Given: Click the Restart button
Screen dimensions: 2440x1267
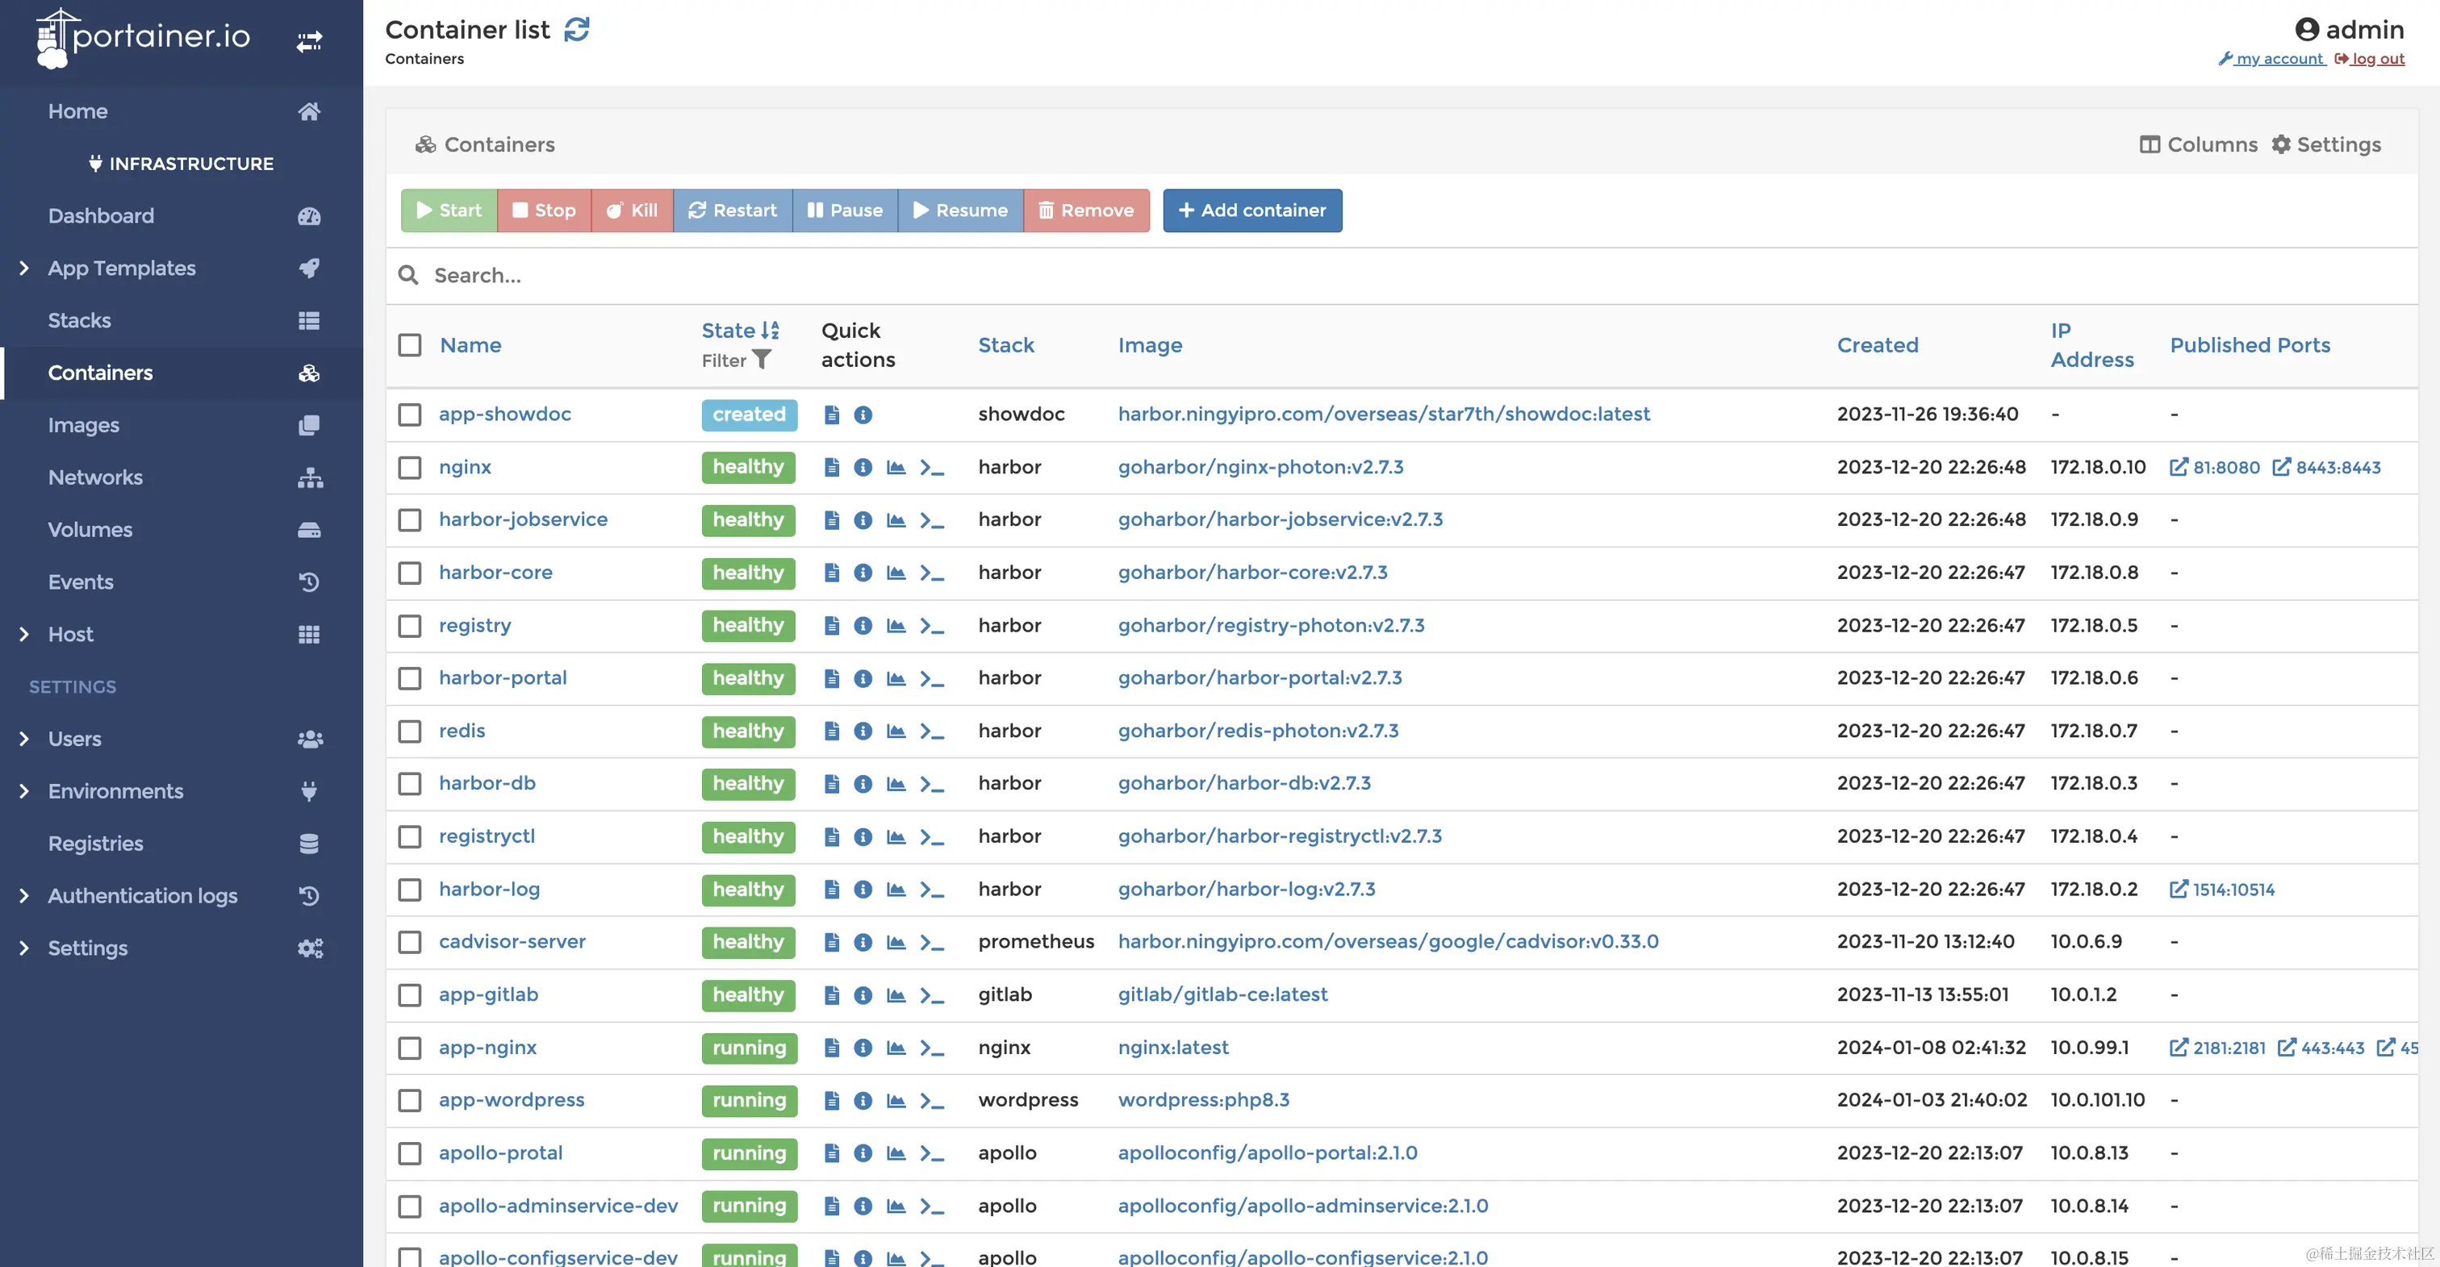Looking at the screenshot, I should [x=732, y=210].
